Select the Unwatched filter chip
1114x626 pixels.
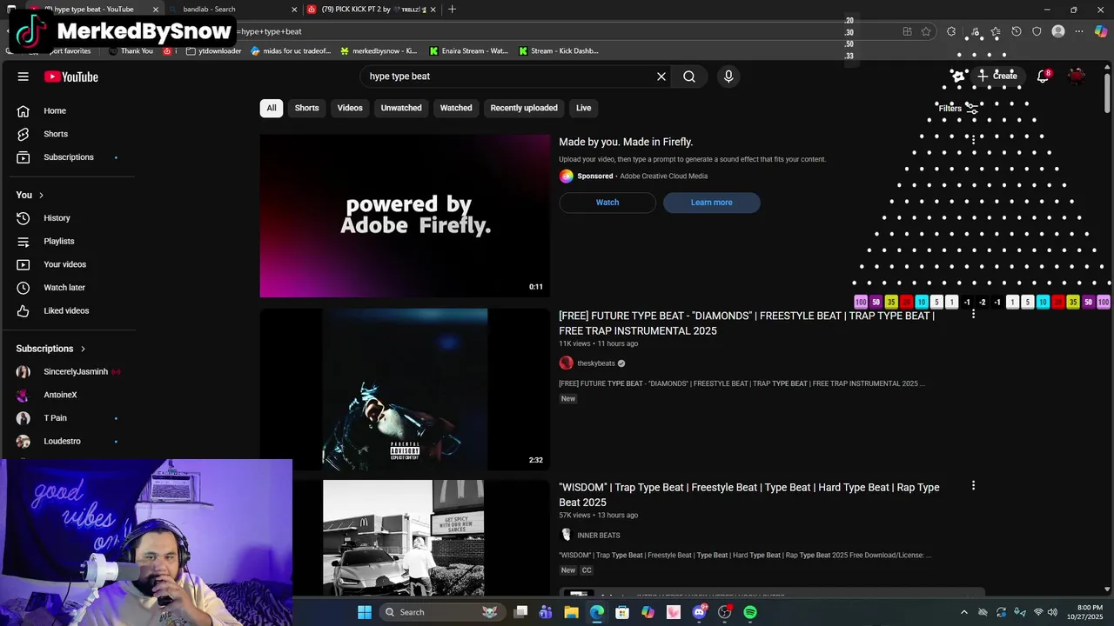(401, 108)
